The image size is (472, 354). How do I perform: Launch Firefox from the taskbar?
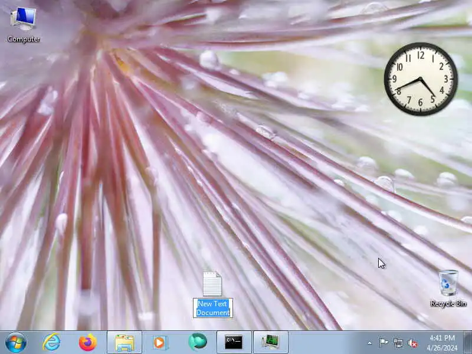coord(87,342)
